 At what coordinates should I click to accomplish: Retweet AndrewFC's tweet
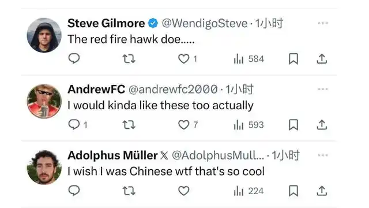pos(129,125)
